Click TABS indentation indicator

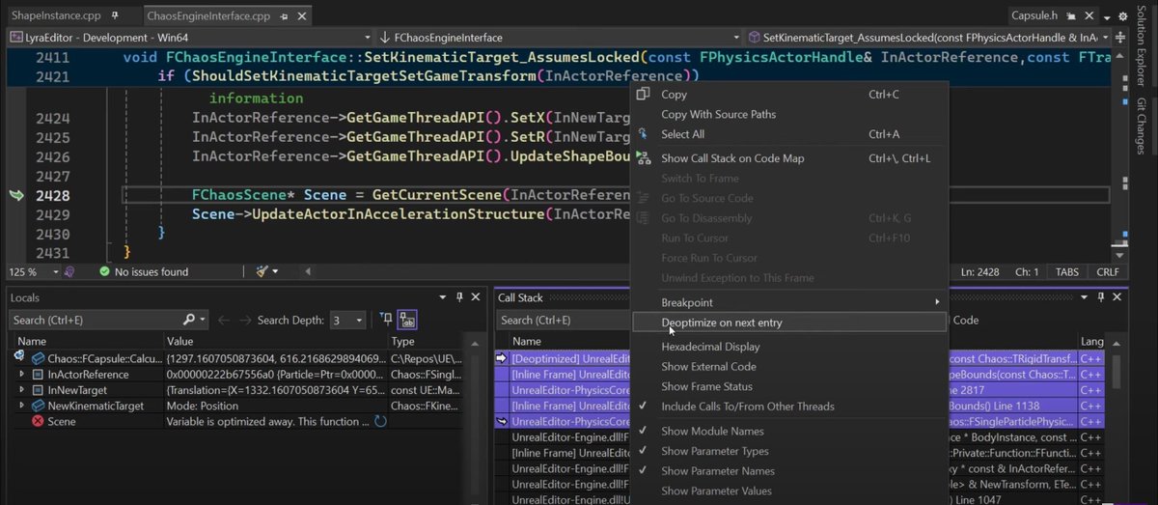[x=1066, y=272]
